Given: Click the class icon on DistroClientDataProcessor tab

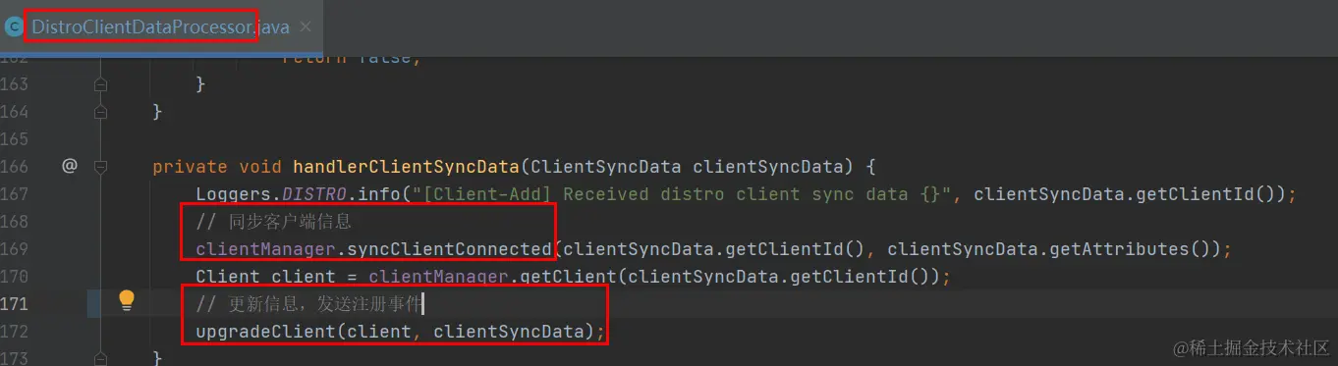Looking at the screenshot, I should click(14, 26).
